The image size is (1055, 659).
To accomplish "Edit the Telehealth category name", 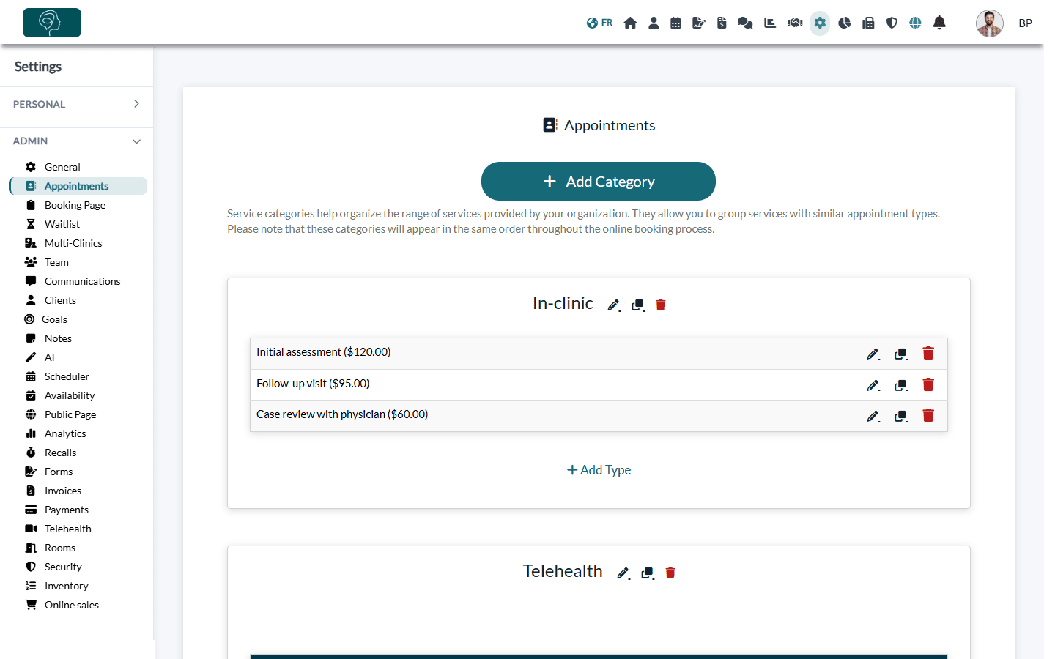I will click(623, 573).
